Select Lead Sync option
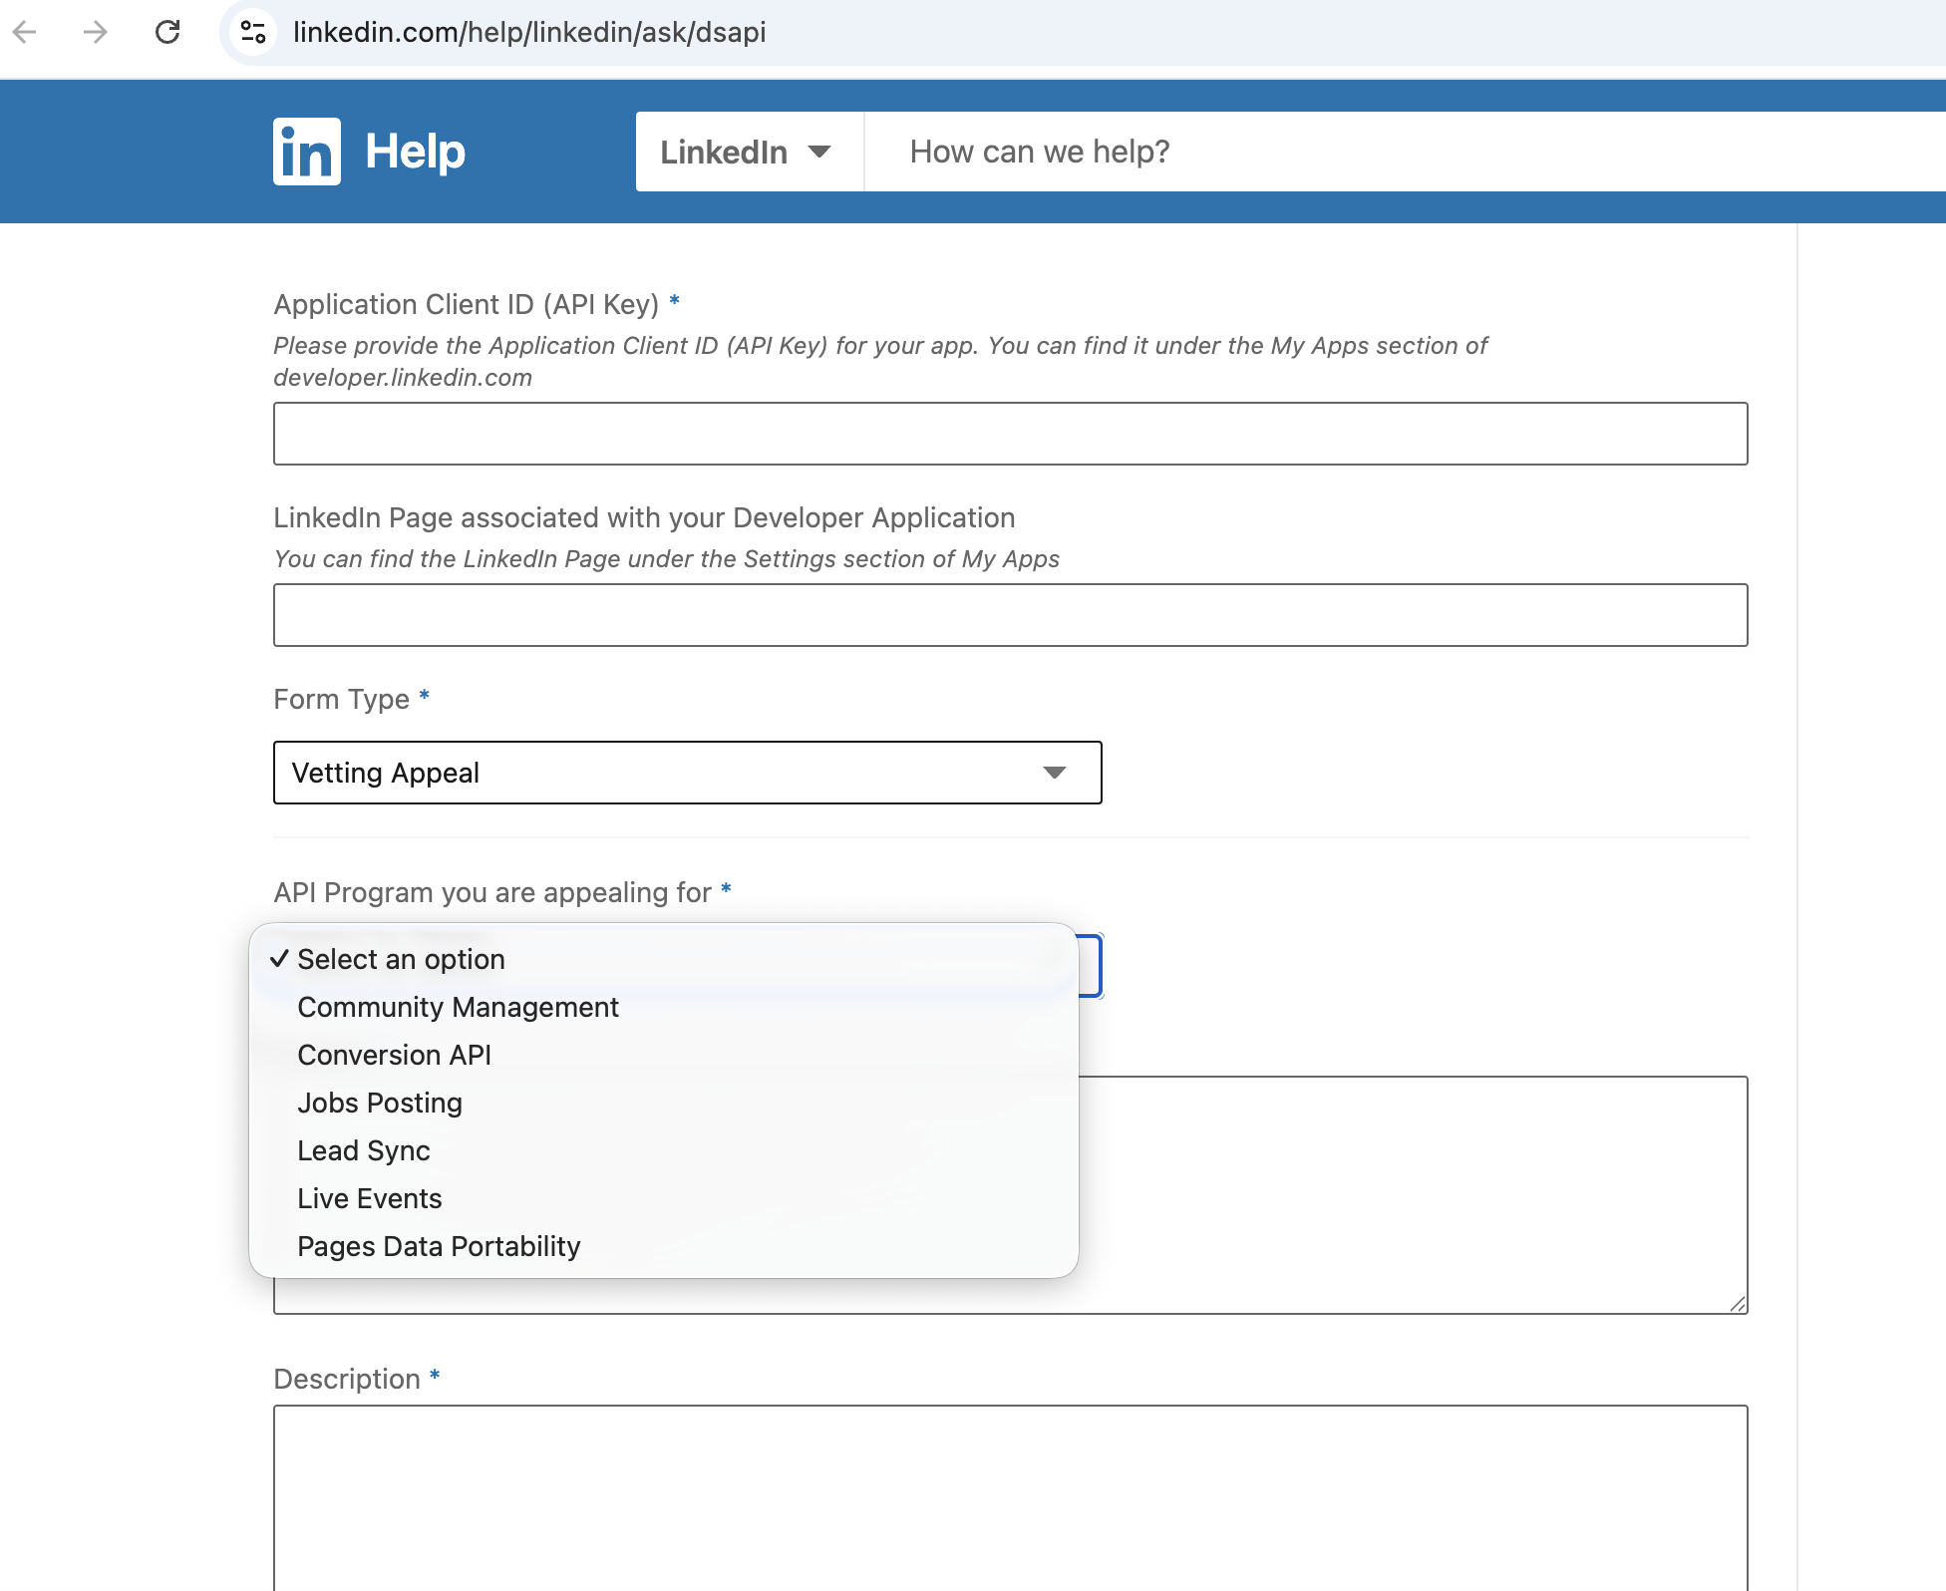 pyautogui.click(x=664, y=1150)
